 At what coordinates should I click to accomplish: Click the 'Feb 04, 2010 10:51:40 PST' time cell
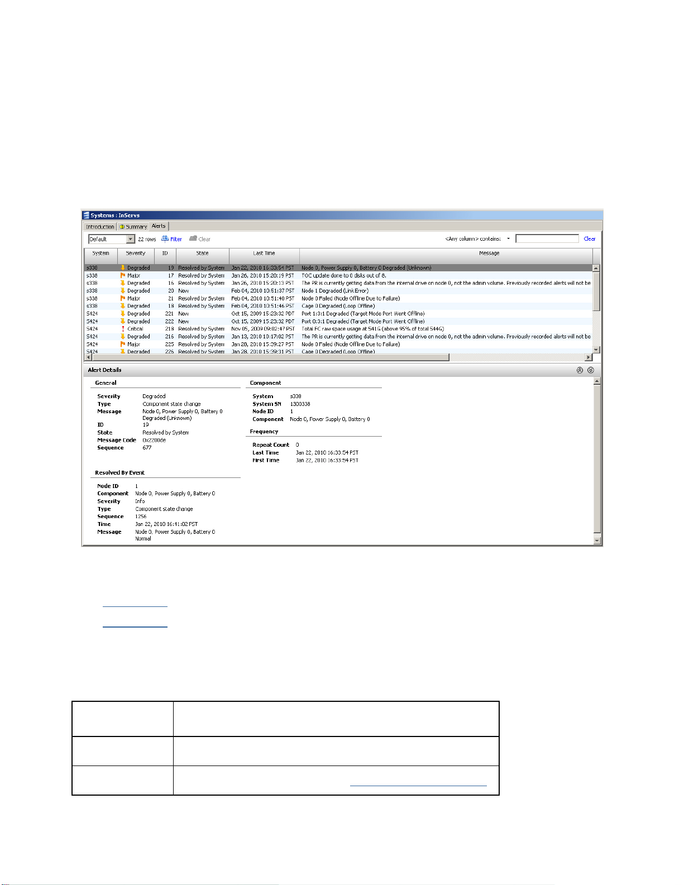tap(262, 299)
